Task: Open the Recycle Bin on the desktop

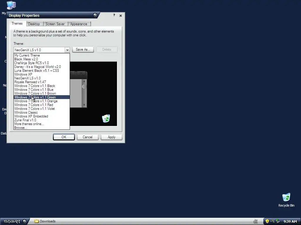Action: click(x=286, y=200)
